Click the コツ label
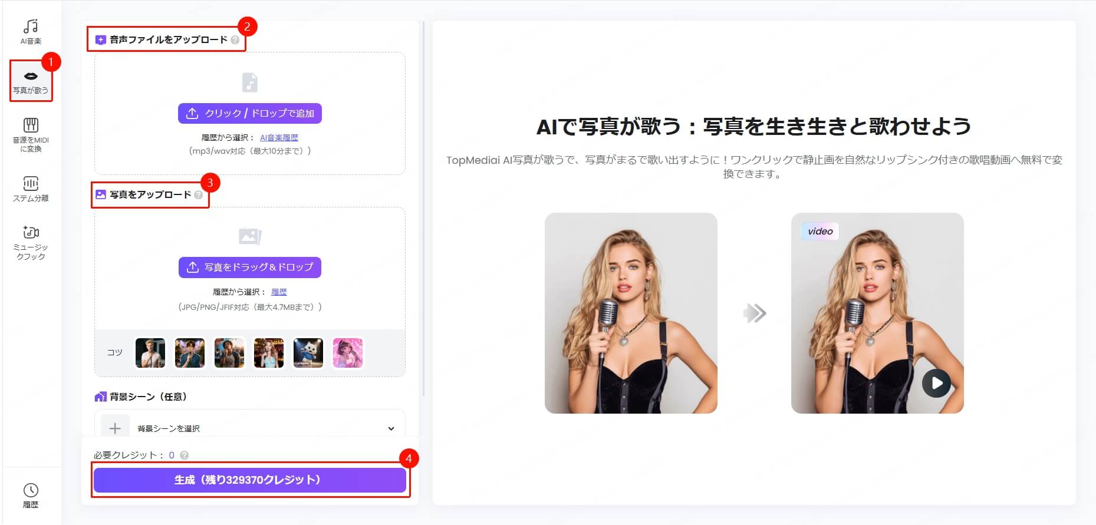Screen dimensions: 1096x525 114,352
